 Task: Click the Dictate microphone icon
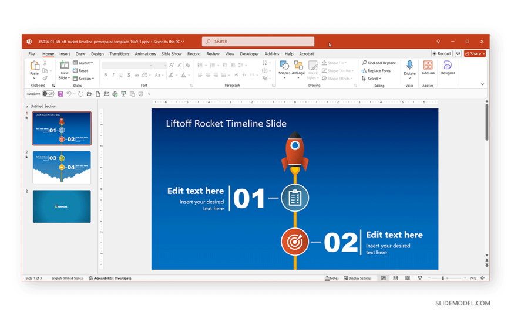[409, 65]
